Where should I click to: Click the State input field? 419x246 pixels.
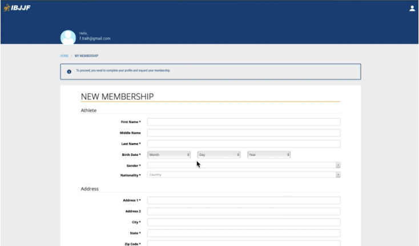pyautogui.click(x=244, y=233)
